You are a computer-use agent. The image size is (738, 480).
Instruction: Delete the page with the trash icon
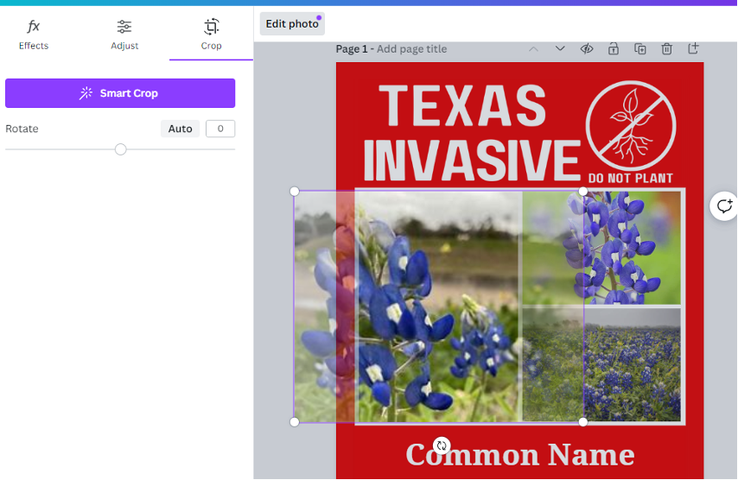(x=666, y=49)
